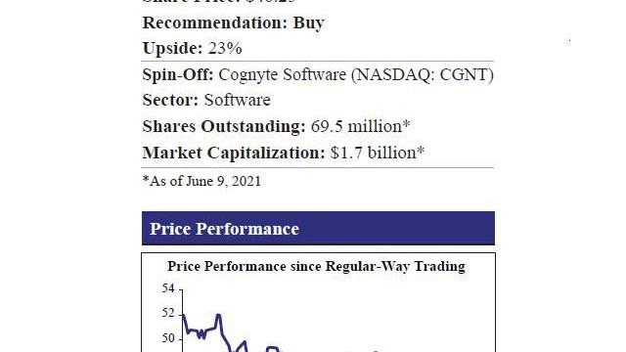626x352 pixels.
Task: Click the chart title about Regular-Way Trading
Action: [x=316, y=266]
